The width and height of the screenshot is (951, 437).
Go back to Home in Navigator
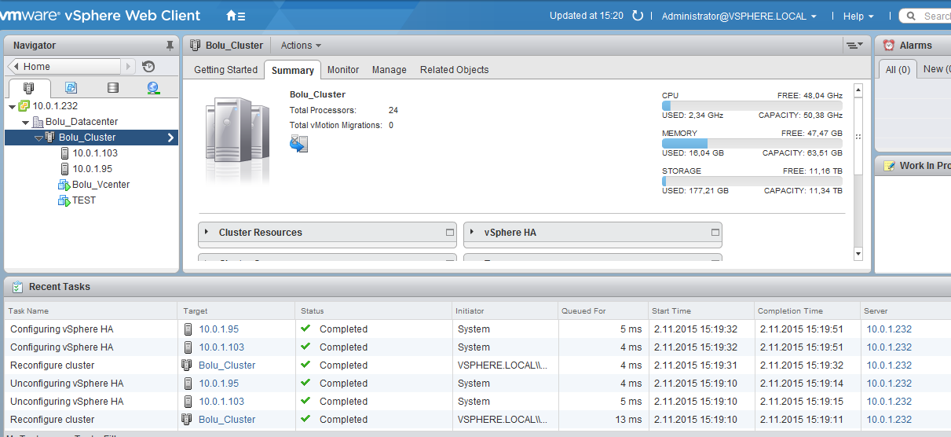(x=65, y=67)
